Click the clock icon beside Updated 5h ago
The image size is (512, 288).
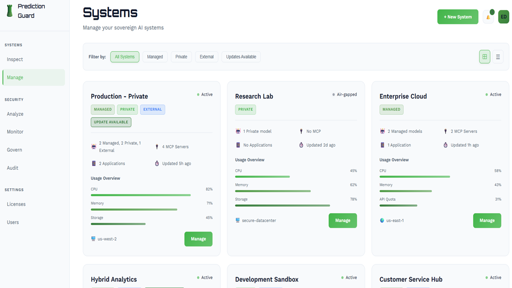(x=157, y=164)
